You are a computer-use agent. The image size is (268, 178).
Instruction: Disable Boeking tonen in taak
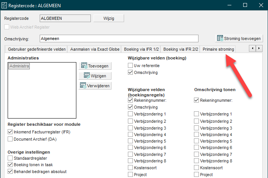click(x=10, y=165)
